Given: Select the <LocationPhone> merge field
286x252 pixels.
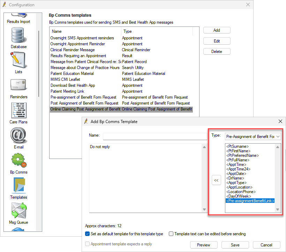Looking at the screenshot, I should click(241, 192).
